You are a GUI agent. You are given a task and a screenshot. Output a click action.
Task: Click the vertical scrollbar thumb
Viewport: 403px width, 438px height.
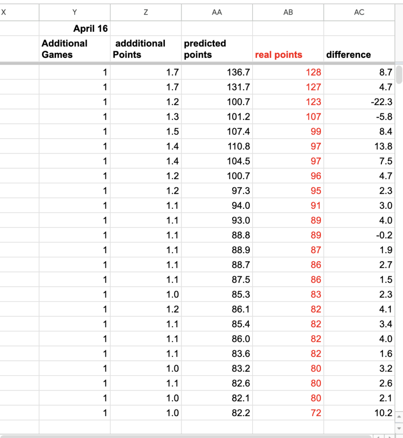tap(399, 74)
